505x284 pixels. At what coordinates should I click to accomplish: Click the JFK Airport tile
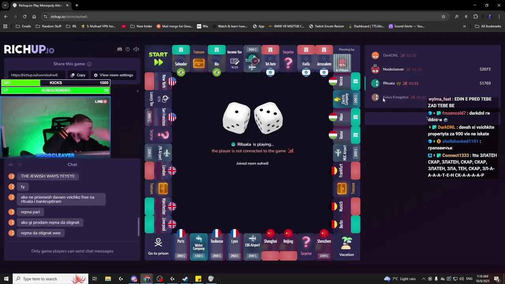158,153
